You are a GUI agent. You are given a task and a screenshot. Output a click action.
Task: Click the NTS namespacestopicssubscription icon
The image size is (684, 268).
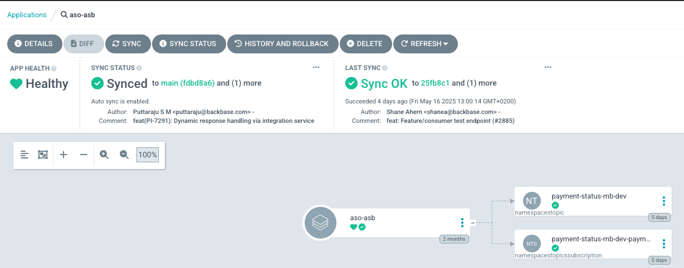(x=532, y=244)
